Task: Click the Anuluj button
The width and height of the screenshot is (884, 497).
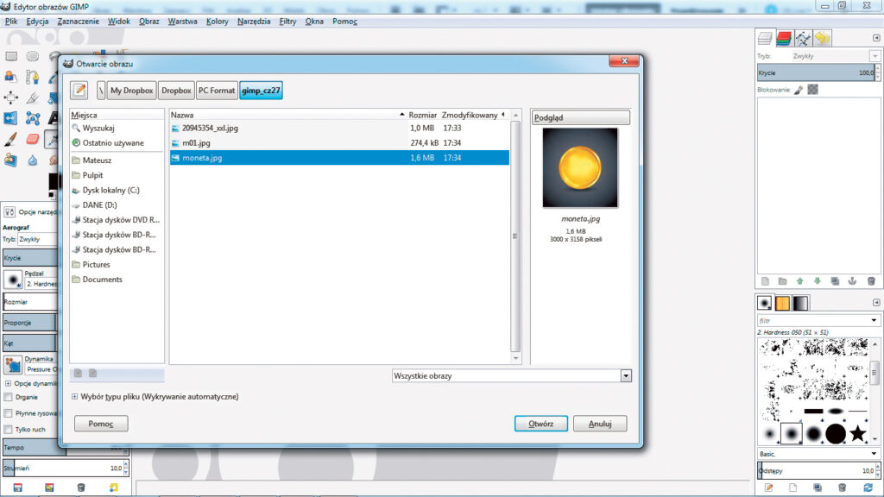Action: click(x=599, y=424)
